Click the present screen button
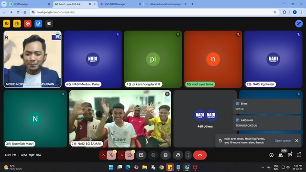The image size is (306, 172). point(141,155)
